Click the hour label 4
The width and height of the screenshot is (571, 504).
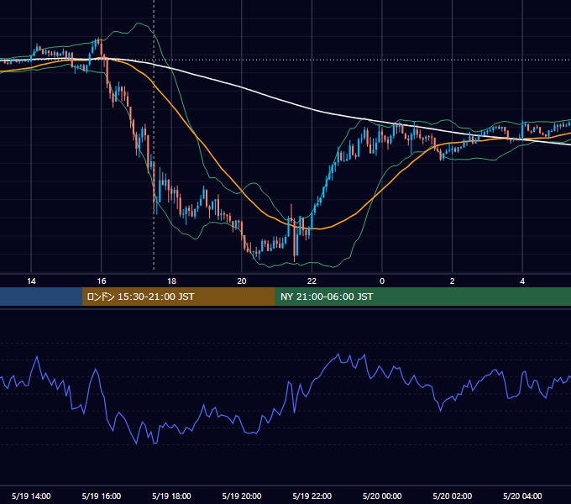point(522,281)
